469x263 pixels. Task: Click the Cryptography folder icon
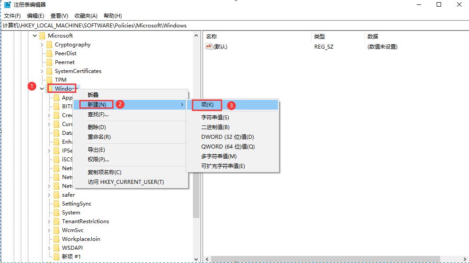(x=50, y=44)
